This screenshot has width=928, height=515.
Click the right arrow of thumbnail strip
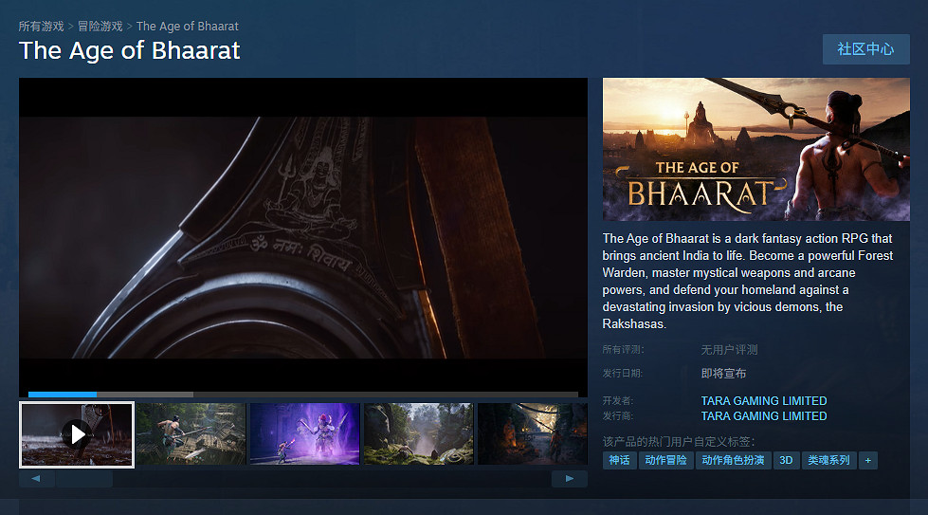tap(570, 478)
